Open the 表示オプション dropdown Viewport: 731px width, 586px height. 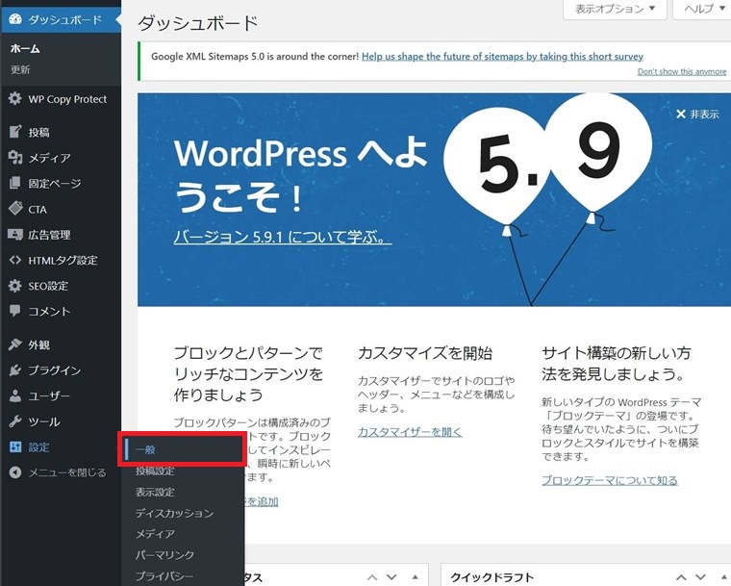coord(615,9)
